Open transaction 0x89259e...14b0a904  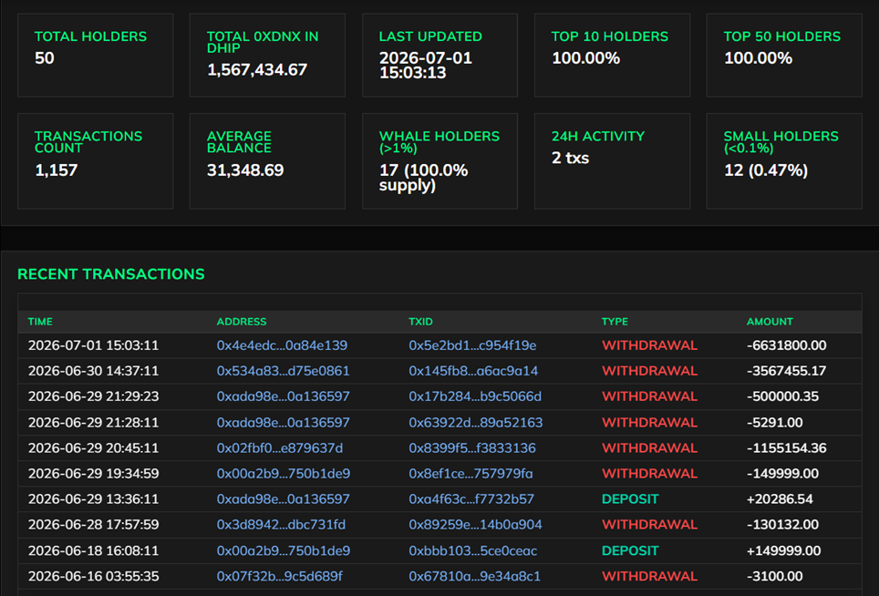pyautogui.click(x=475, y=525)
